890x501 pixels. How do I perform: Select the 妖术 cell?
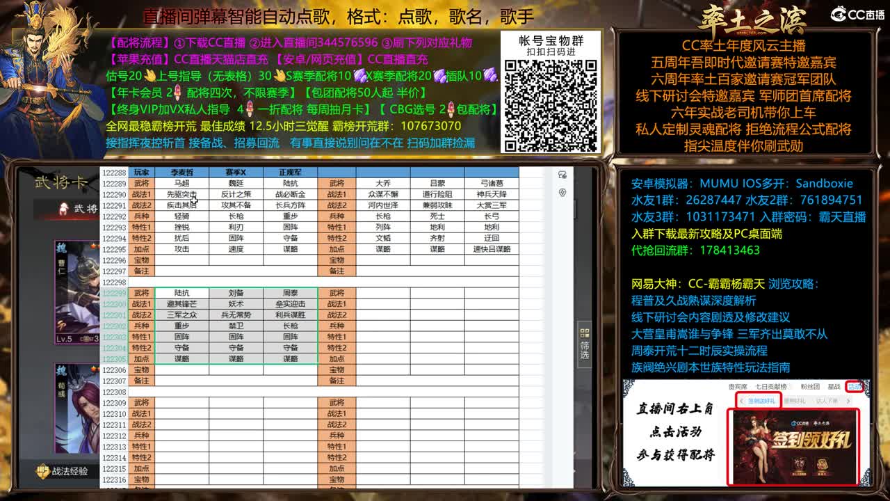pos(236,304)
